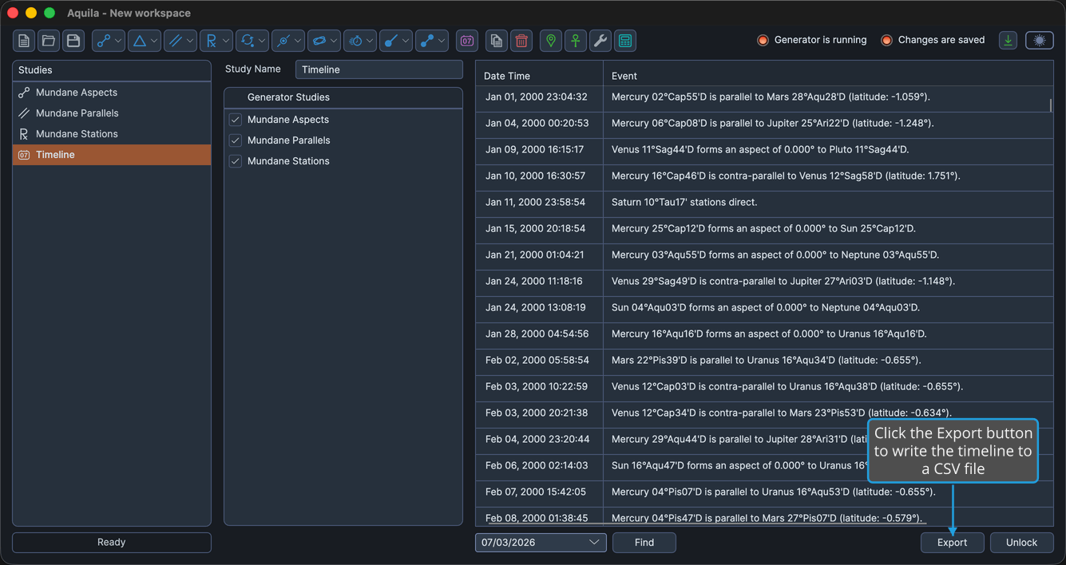Click the timeline table vertical scrollbar
1066x565 pixels.
click(x=1051, y=105)
